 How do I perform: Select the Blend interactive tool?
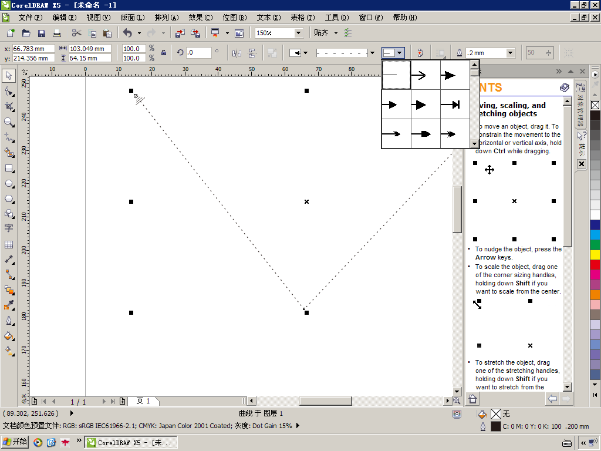coord(9,290)
